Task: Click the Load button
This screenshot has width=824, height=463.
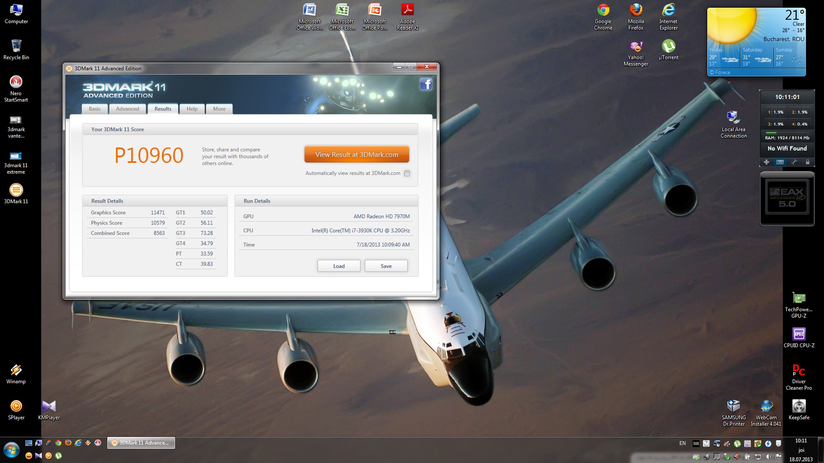Action: click(x=339, y=266)
